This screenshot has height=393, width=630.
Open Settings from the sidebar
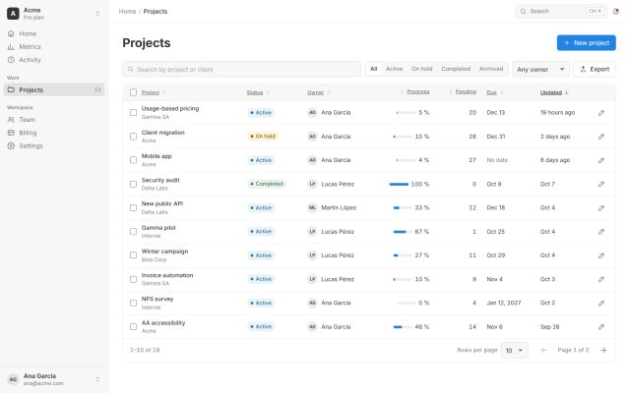(54, 146)
